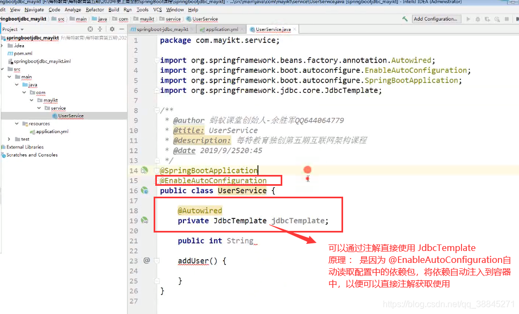Collapse the main folder arrow

coord(9,77)
